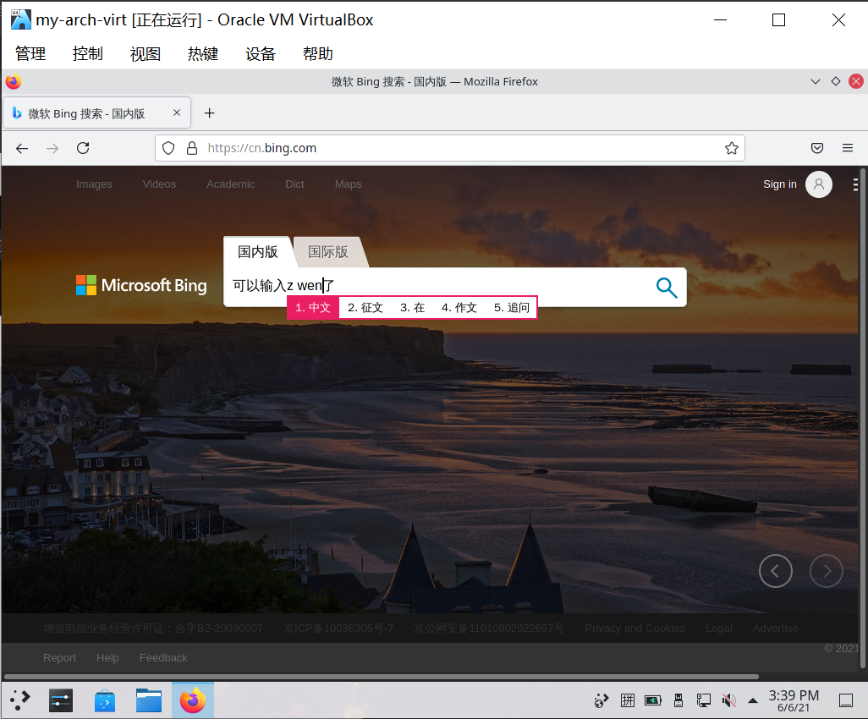Reload the page with the refresh icon
This screenshot has width=868, height=719.
coord(82,148)
